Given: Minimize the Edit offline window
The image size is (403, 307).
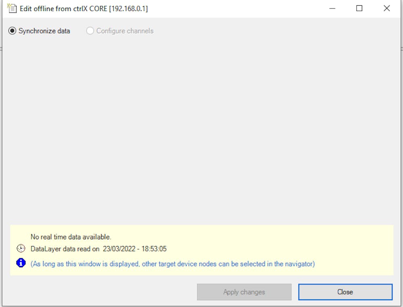Looking at the screenshot, I should point(332,8).
